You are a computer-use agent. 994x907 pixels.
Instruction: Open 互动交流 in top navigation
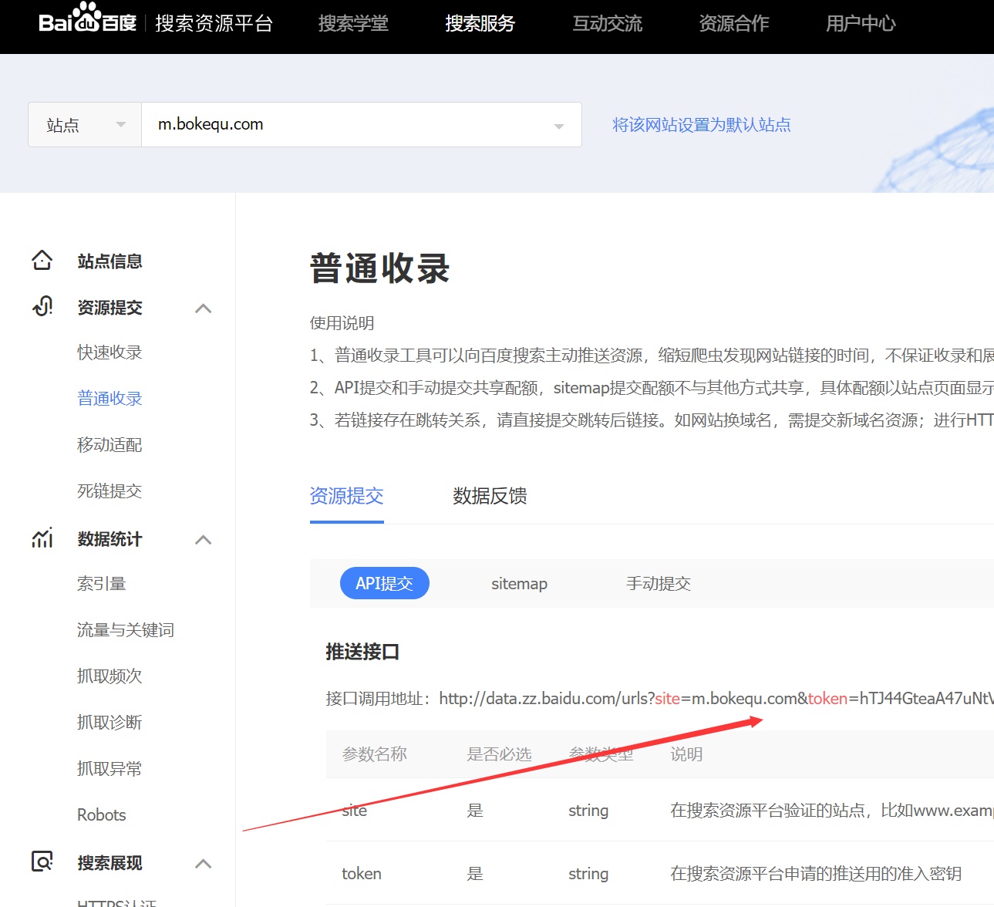[607, 24]
